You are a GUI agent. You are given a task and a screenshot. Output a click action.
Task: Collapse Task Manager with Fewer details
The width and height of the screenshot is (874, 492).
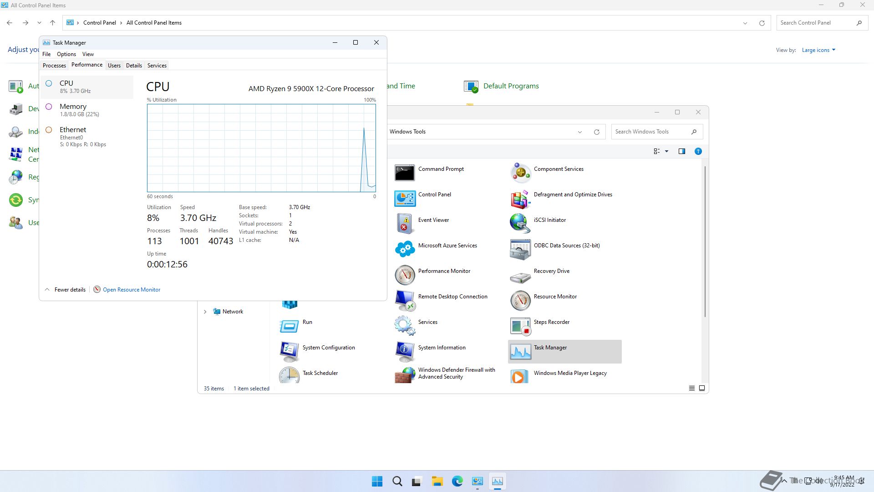[x=65, y=290]
